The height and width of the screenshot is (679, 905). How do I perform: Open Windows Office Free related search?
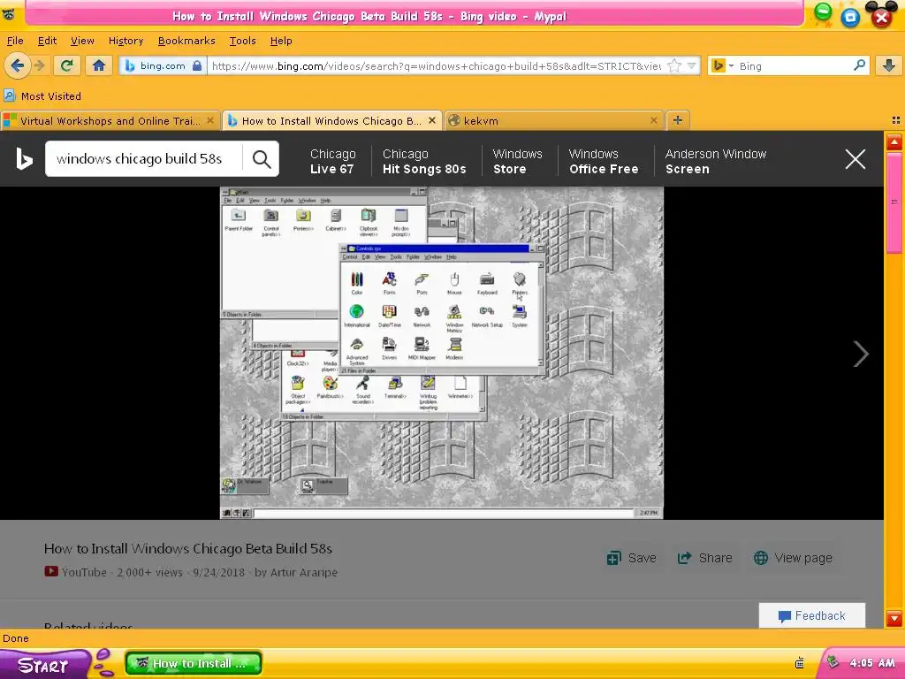[604, 161]
